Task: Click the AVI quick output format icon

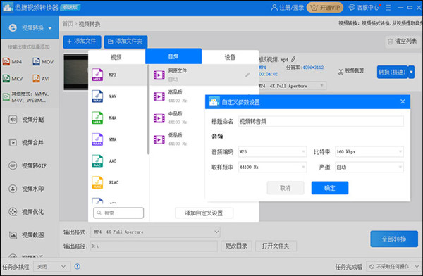Action: 37,78
